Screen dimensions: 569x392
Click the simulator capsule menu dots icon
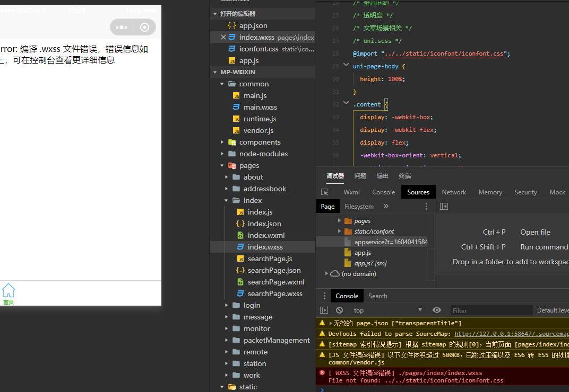click(x=121, y=27)
